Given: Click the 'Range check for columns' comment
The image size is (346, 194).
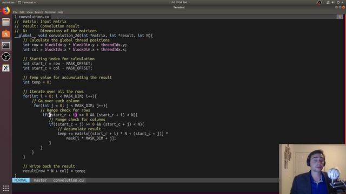Looking at the screenshot, I should click(77, 120).
